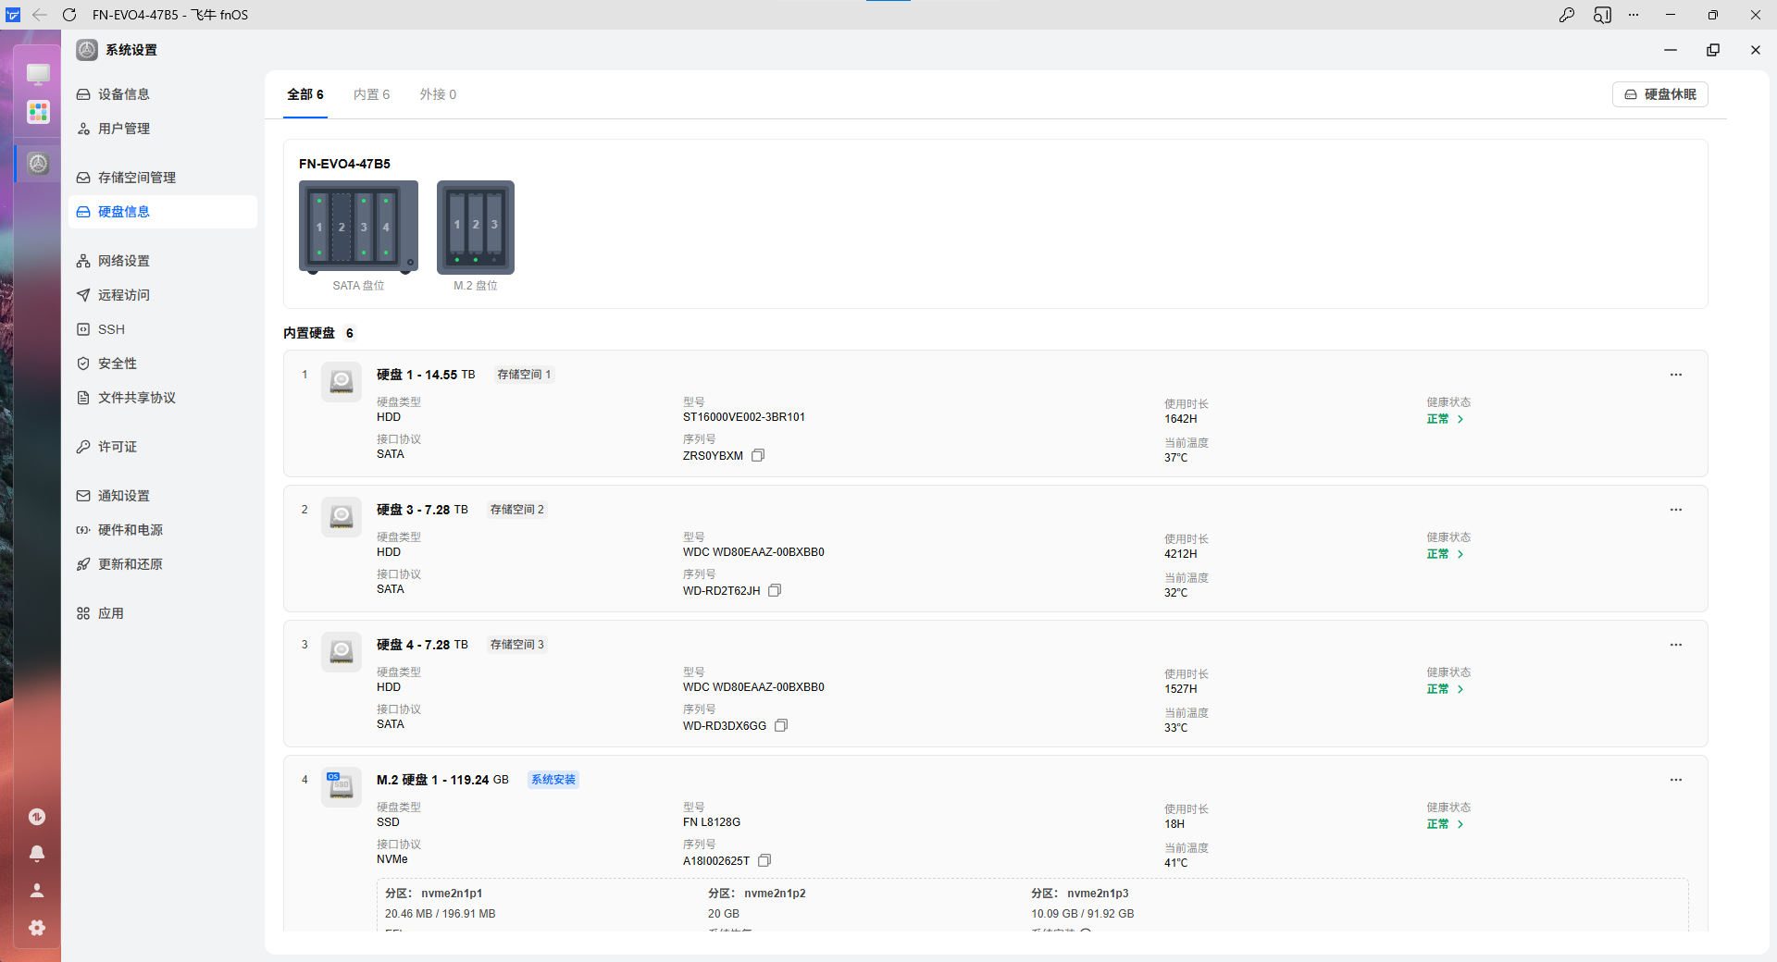The image size is (1777, 962).
Task: Click the 存储空间 1 tag
Action: [524, 375]
